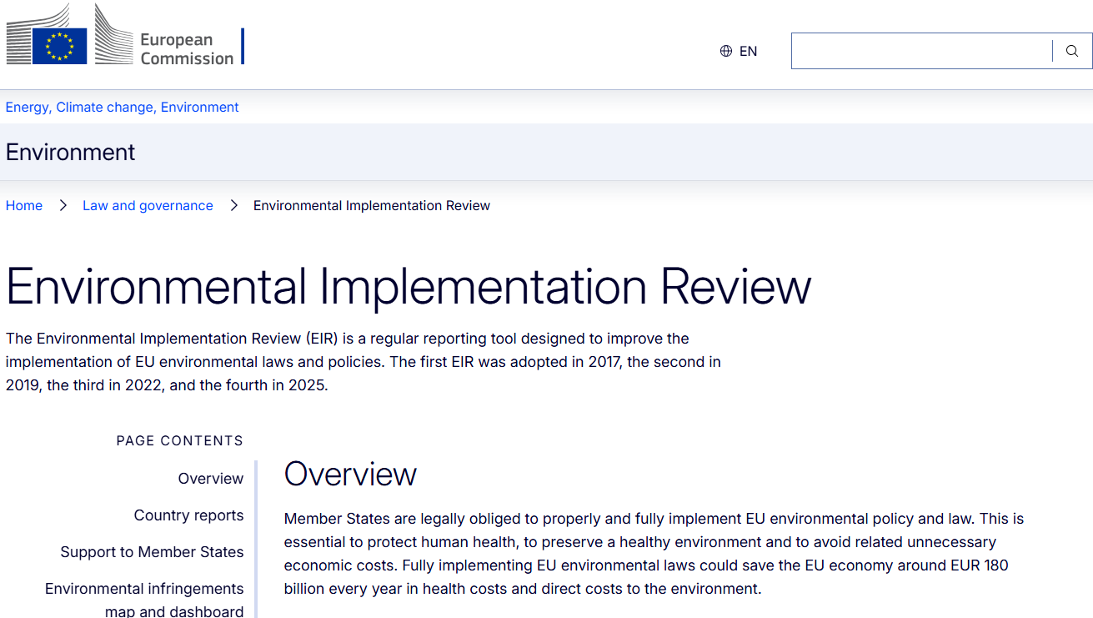Open Energy, Climate change, Environment link
Viewport: 1093px width, 618px height.
(122, 107)
